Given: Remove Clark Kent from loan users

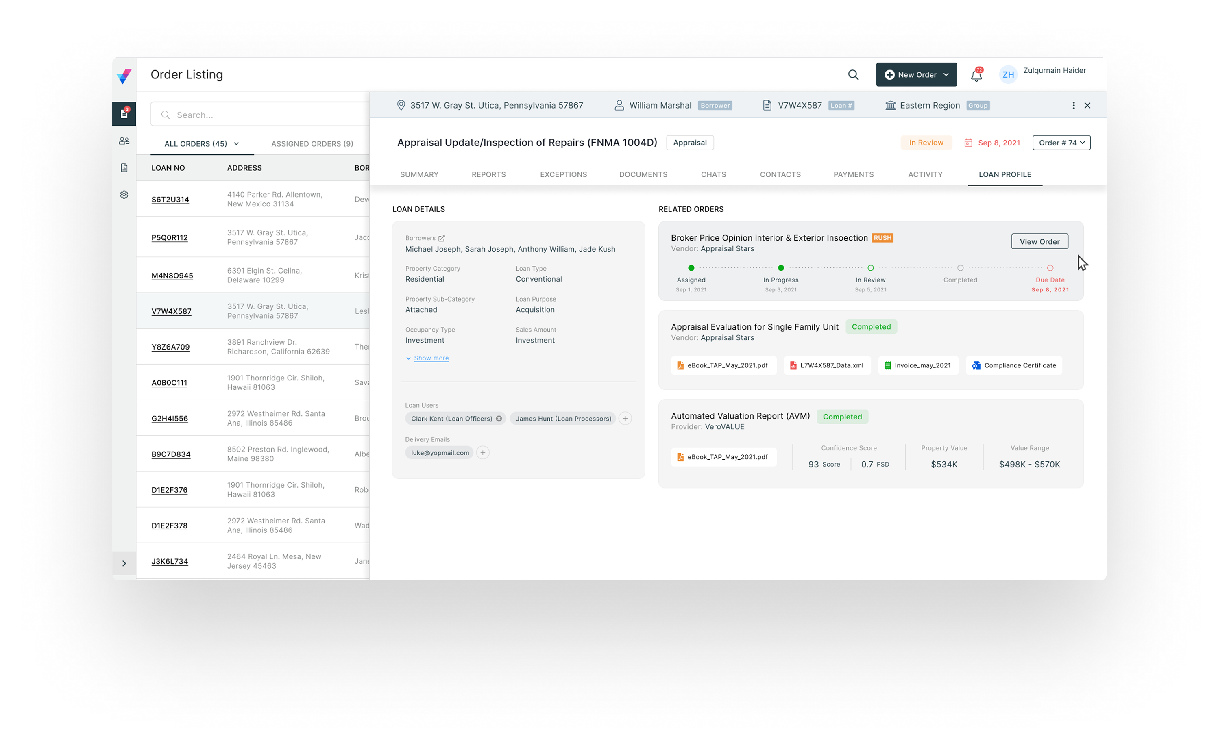Looking at the screenshot, I should [499, 419].
